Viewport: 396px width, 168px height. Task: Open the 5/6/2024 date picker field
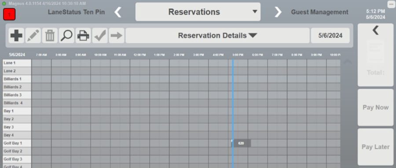[x=330, y=35]
